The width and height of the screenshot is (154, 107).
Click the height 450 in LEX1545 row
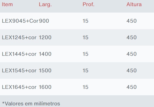click(x=132, y=70)
